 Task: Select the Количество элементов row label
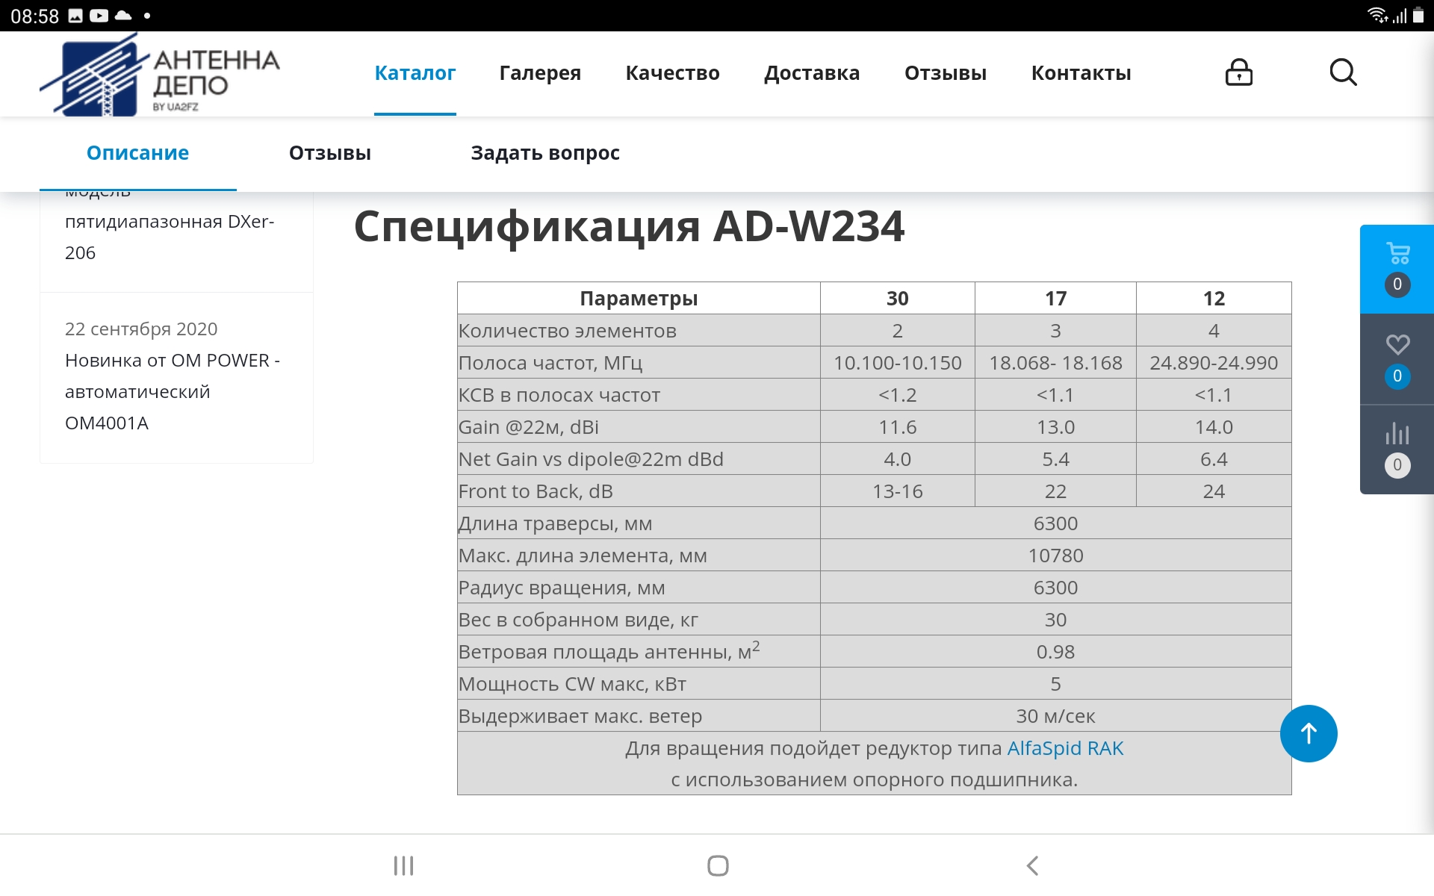[x=567, y=331]
